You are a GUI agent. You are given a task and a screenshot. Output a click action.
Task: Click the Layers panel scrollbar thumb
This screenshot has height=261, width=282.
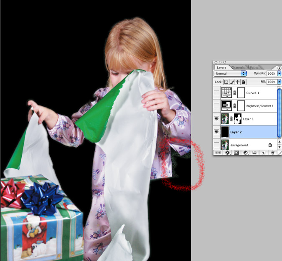[279, 113]
